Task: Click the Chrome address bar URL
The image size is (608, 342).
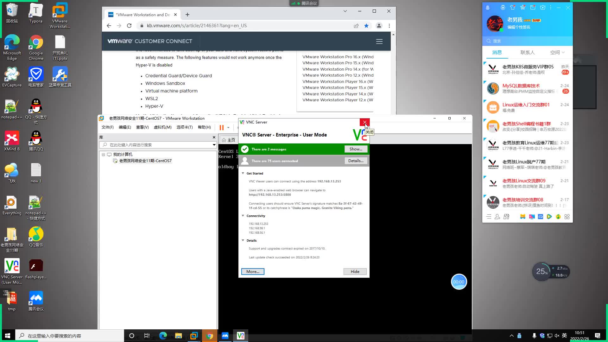Action: (197, 26)
